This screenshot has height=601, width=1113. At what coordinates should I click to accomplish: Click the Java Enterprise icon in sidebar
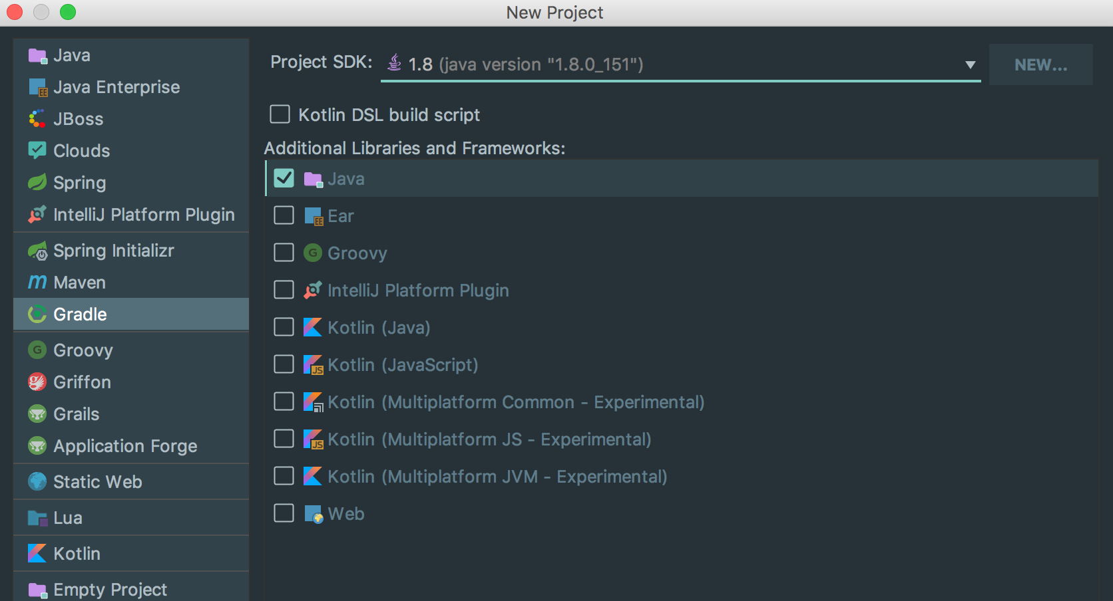pyautogui.click(x=37, y=88)
